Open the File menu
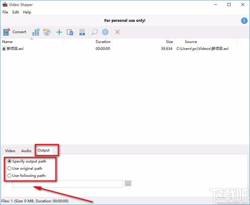The height and width of the screenshot is (205, 250). pos(5,12)
